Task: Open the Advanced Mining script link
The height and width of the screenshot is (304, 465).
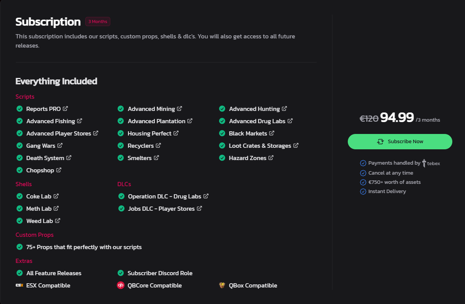Action: coord(155,109)
